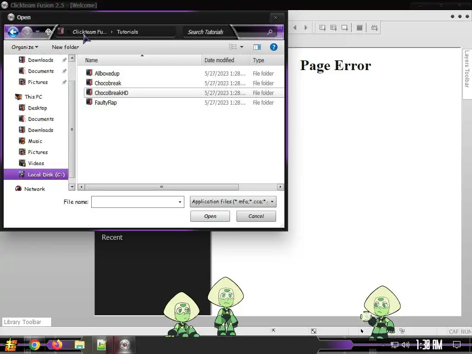This screenshot has height=354, width=472.
Task: Select the Clickteam Fu... breadcrumb segment
Action: tap(90, 32)
